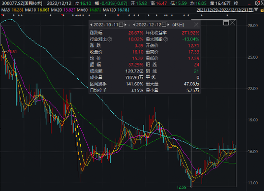The height and width of the screenshot is (191, 264).
Task: Click the yellow icon at top-right corner
Action: [262, 11]
